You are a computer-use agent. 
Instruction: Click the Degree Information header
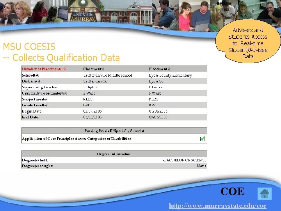pos(114,154)
